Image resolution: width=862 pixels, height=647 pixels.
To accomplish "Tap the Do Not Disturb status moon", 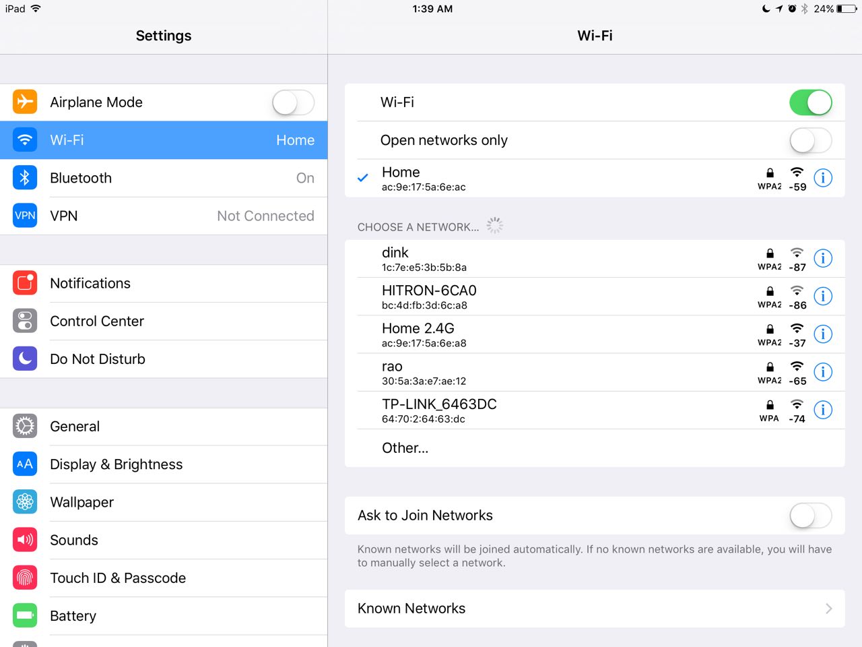I will pyautogui.click(x=766, y=9).
